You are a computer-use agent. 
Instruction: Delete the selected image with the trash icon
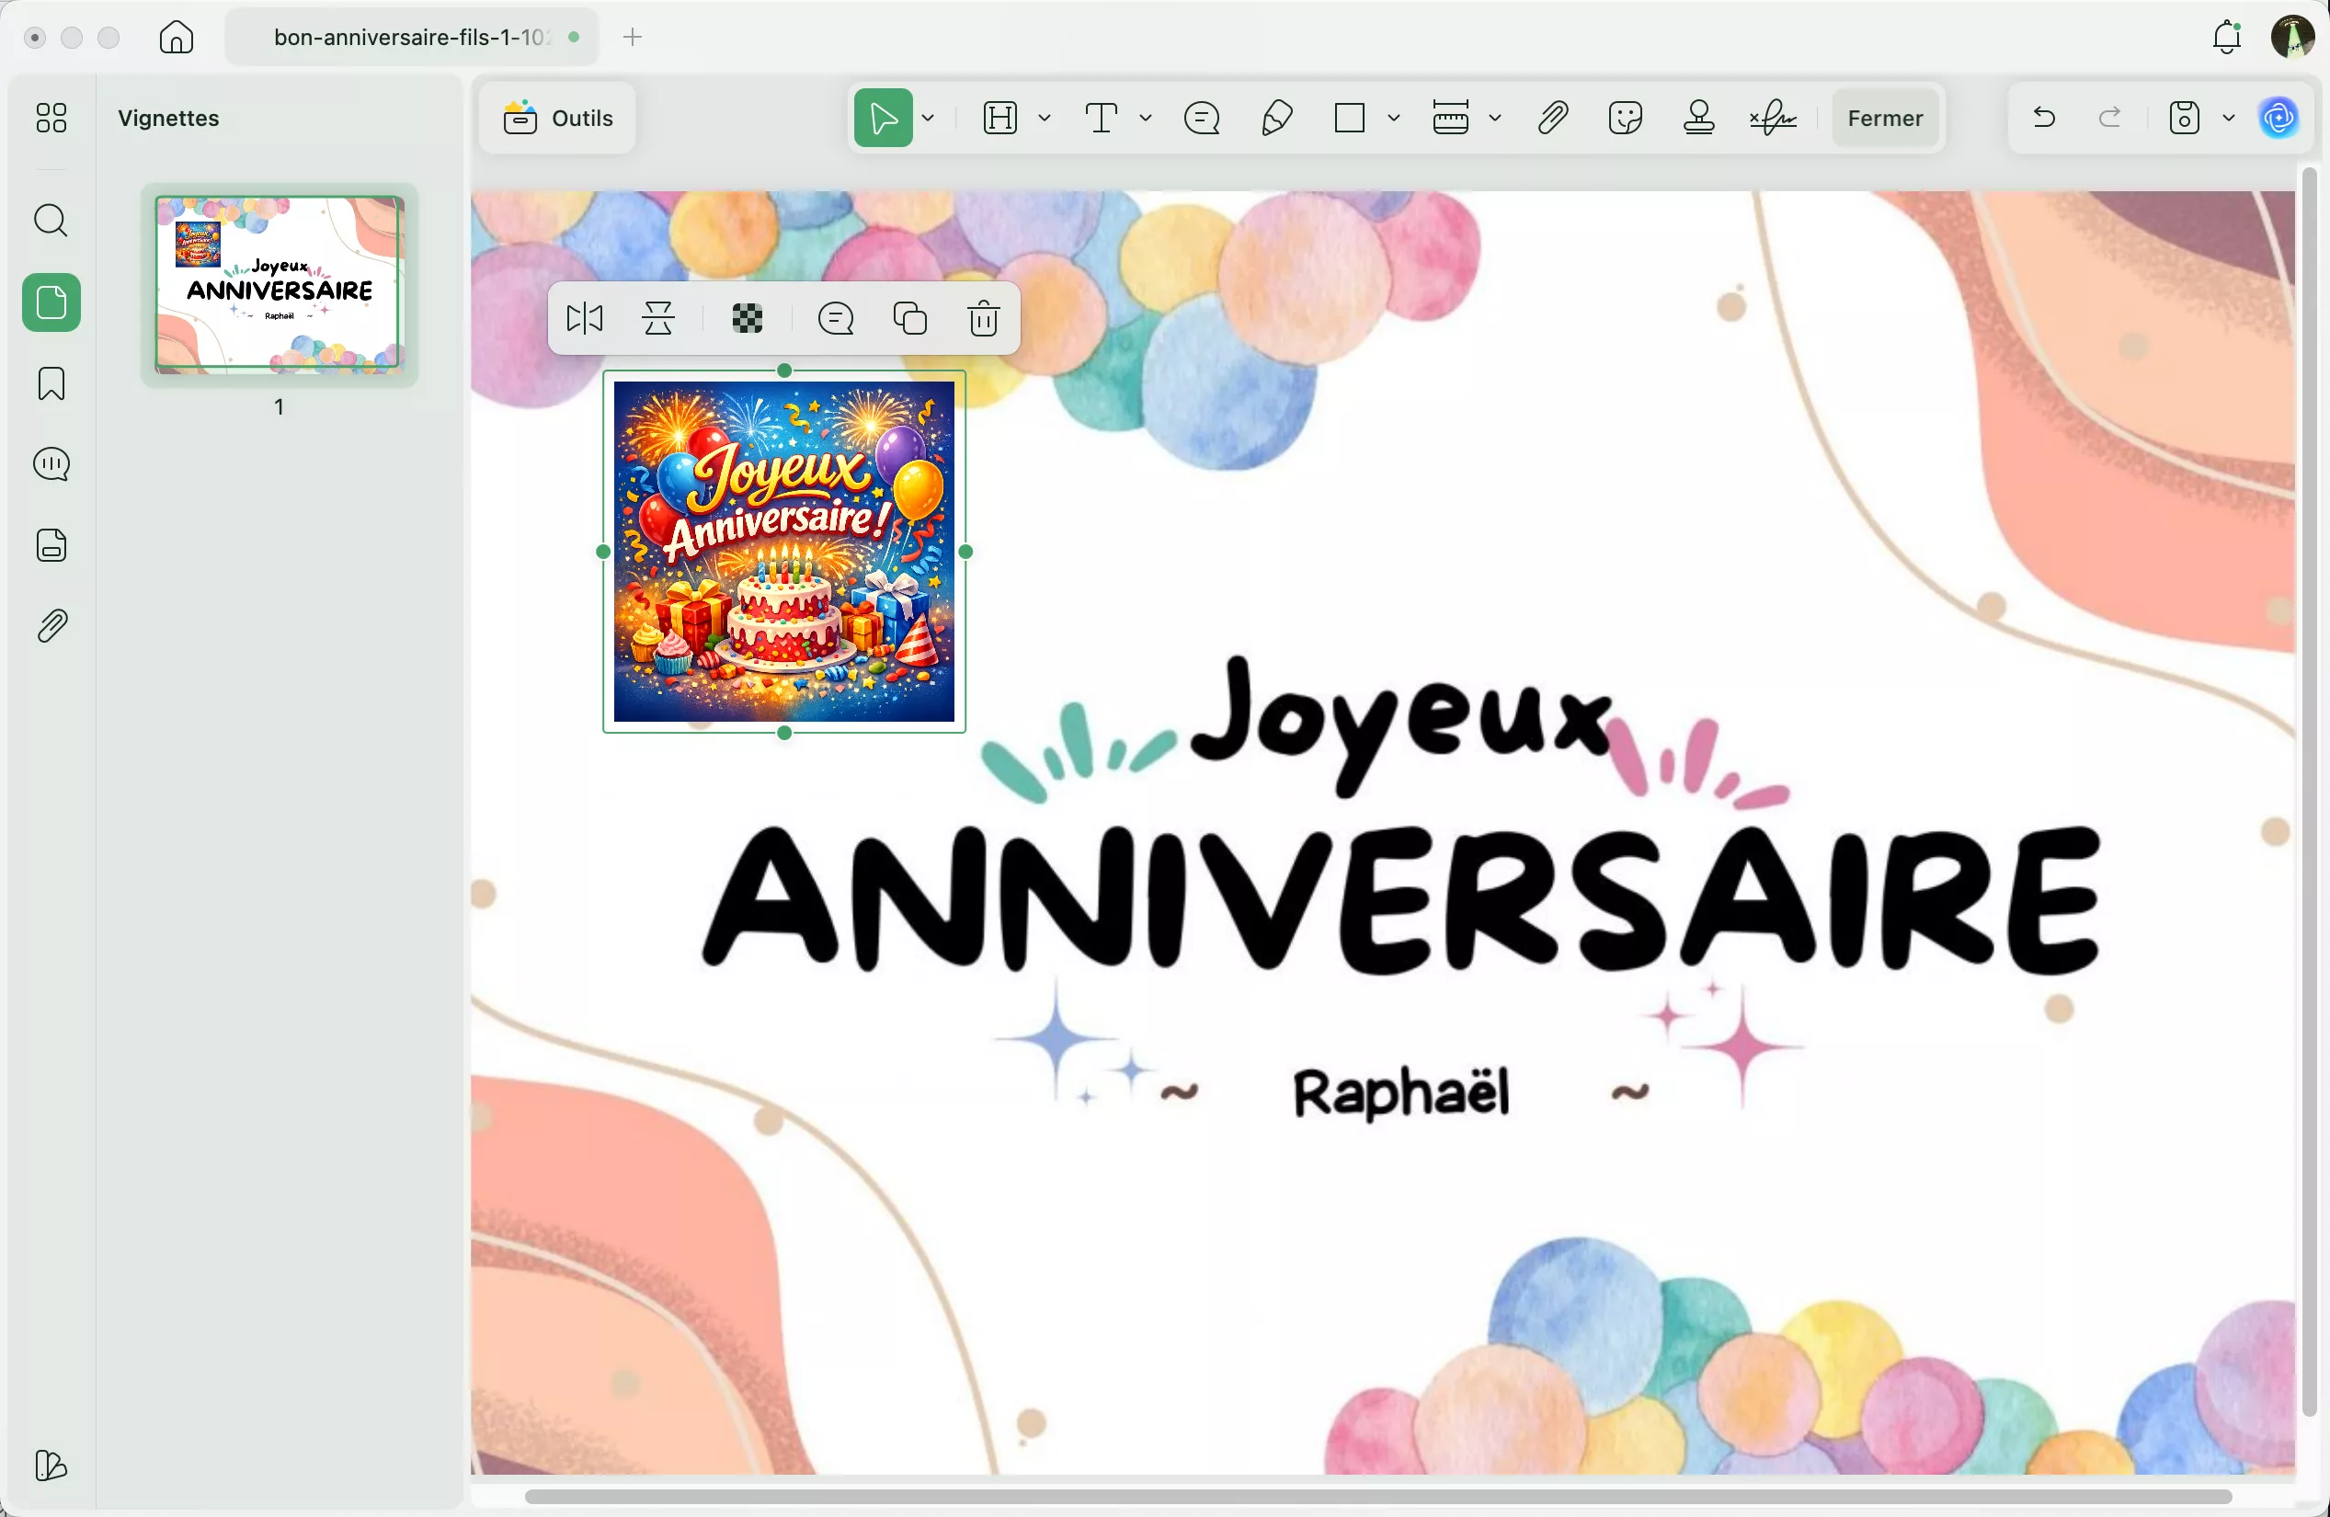pos(984,318)
